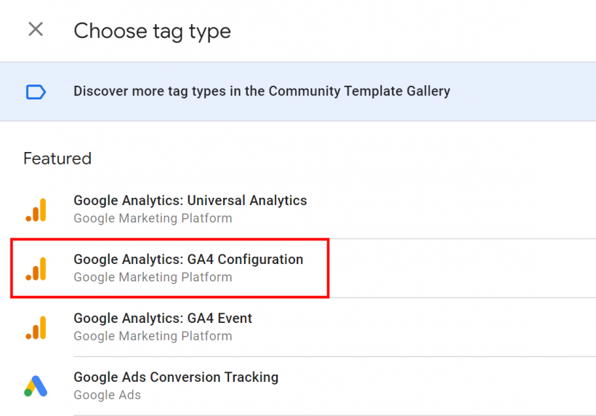The image size is (596, 416).
Task: Close the Choose tag type panel
Action: coord(35,30)
